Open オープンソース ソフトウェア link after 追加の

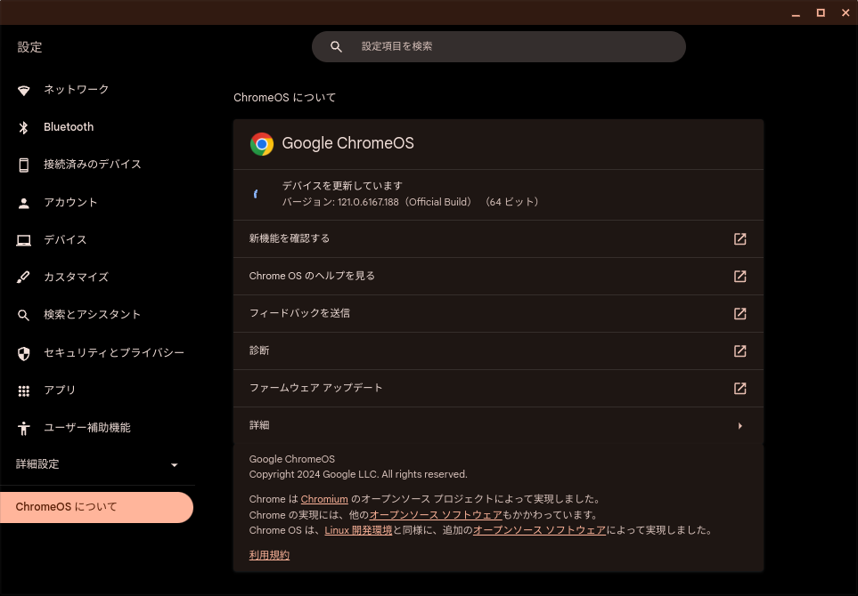point(540,530)
